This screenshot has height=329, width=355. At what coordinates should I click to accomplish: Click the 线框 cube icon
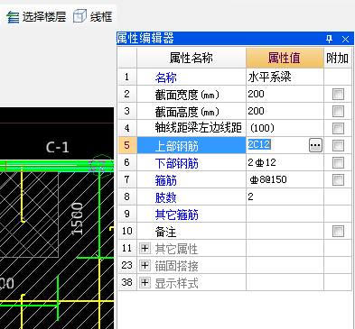[x=79, y=16]
